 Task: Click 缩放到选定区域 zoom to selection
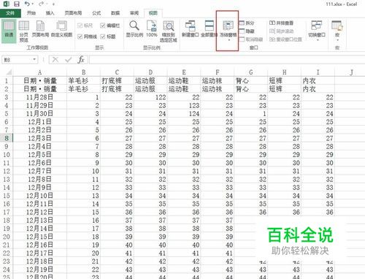coord(169,31)
